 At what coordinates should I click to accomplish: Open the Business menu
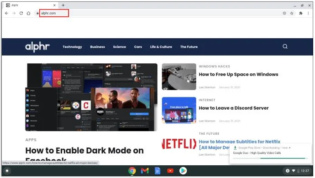(97, 47)
